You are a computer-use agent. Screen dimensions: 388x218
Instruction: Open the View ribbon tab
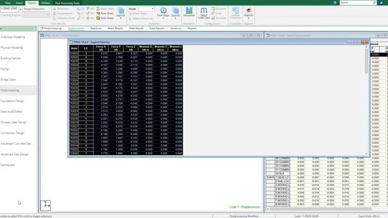(8, 3)
